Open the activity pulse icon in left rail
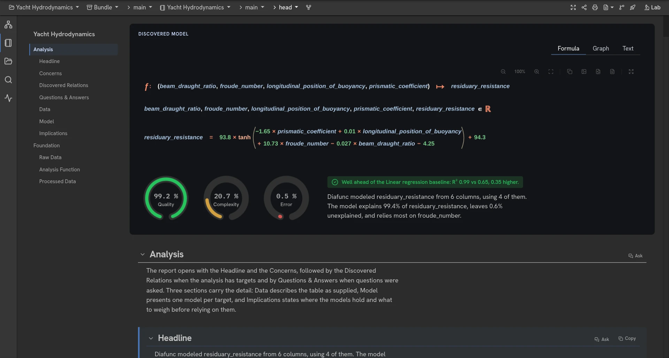 (8, 98)
